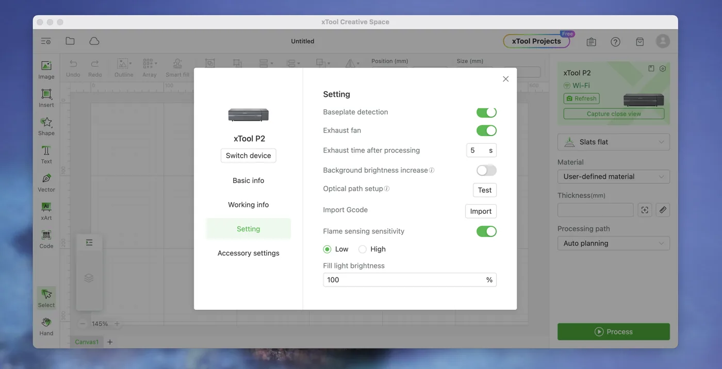The height and width of the screenshot is (369, 722).
Task: Select the Vector pen tool
Action: point(46,182)
